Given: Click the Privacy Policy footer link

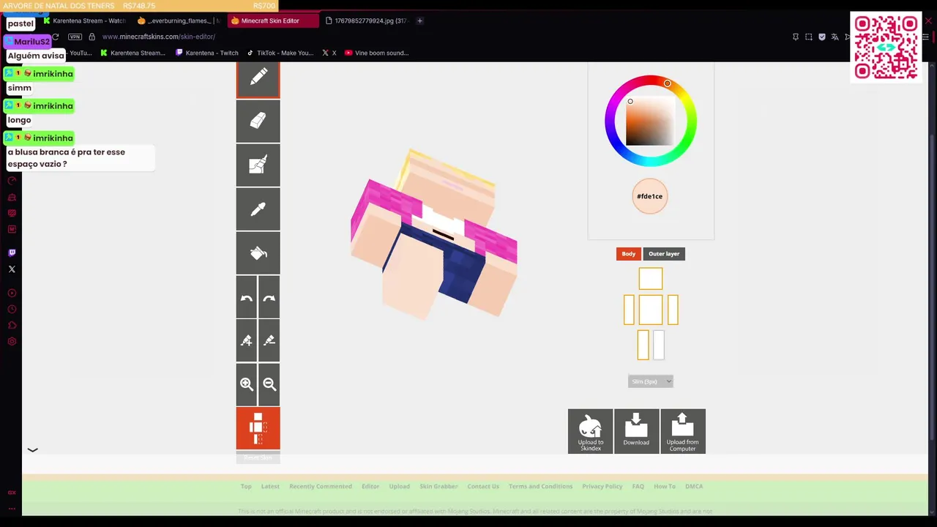Looking at the screenshot, I should [602, 486].
